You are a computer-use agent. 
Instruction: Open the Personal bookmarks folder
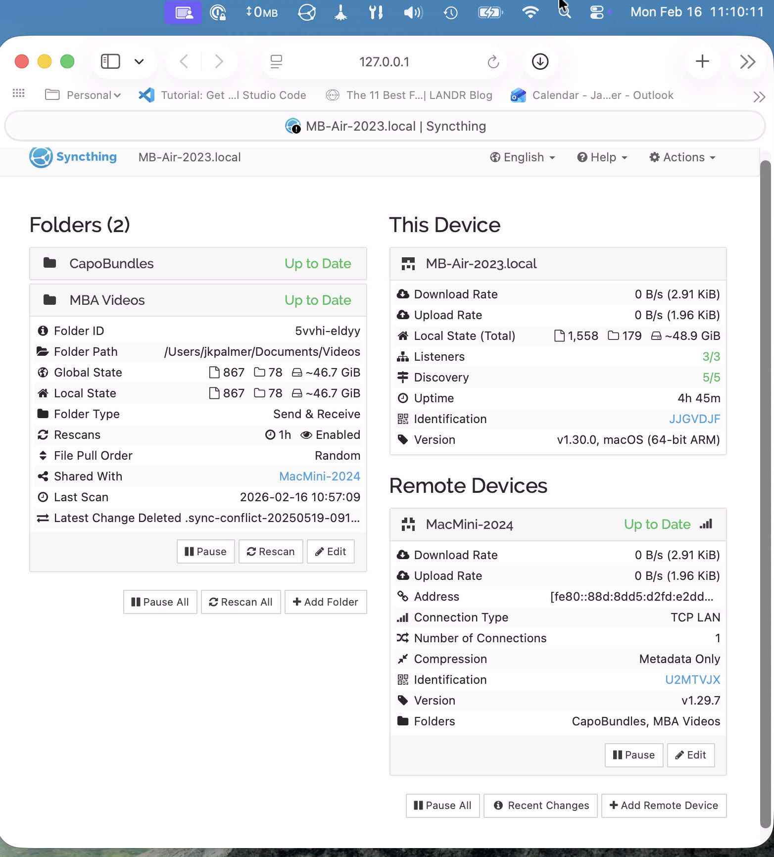point(83,95)
